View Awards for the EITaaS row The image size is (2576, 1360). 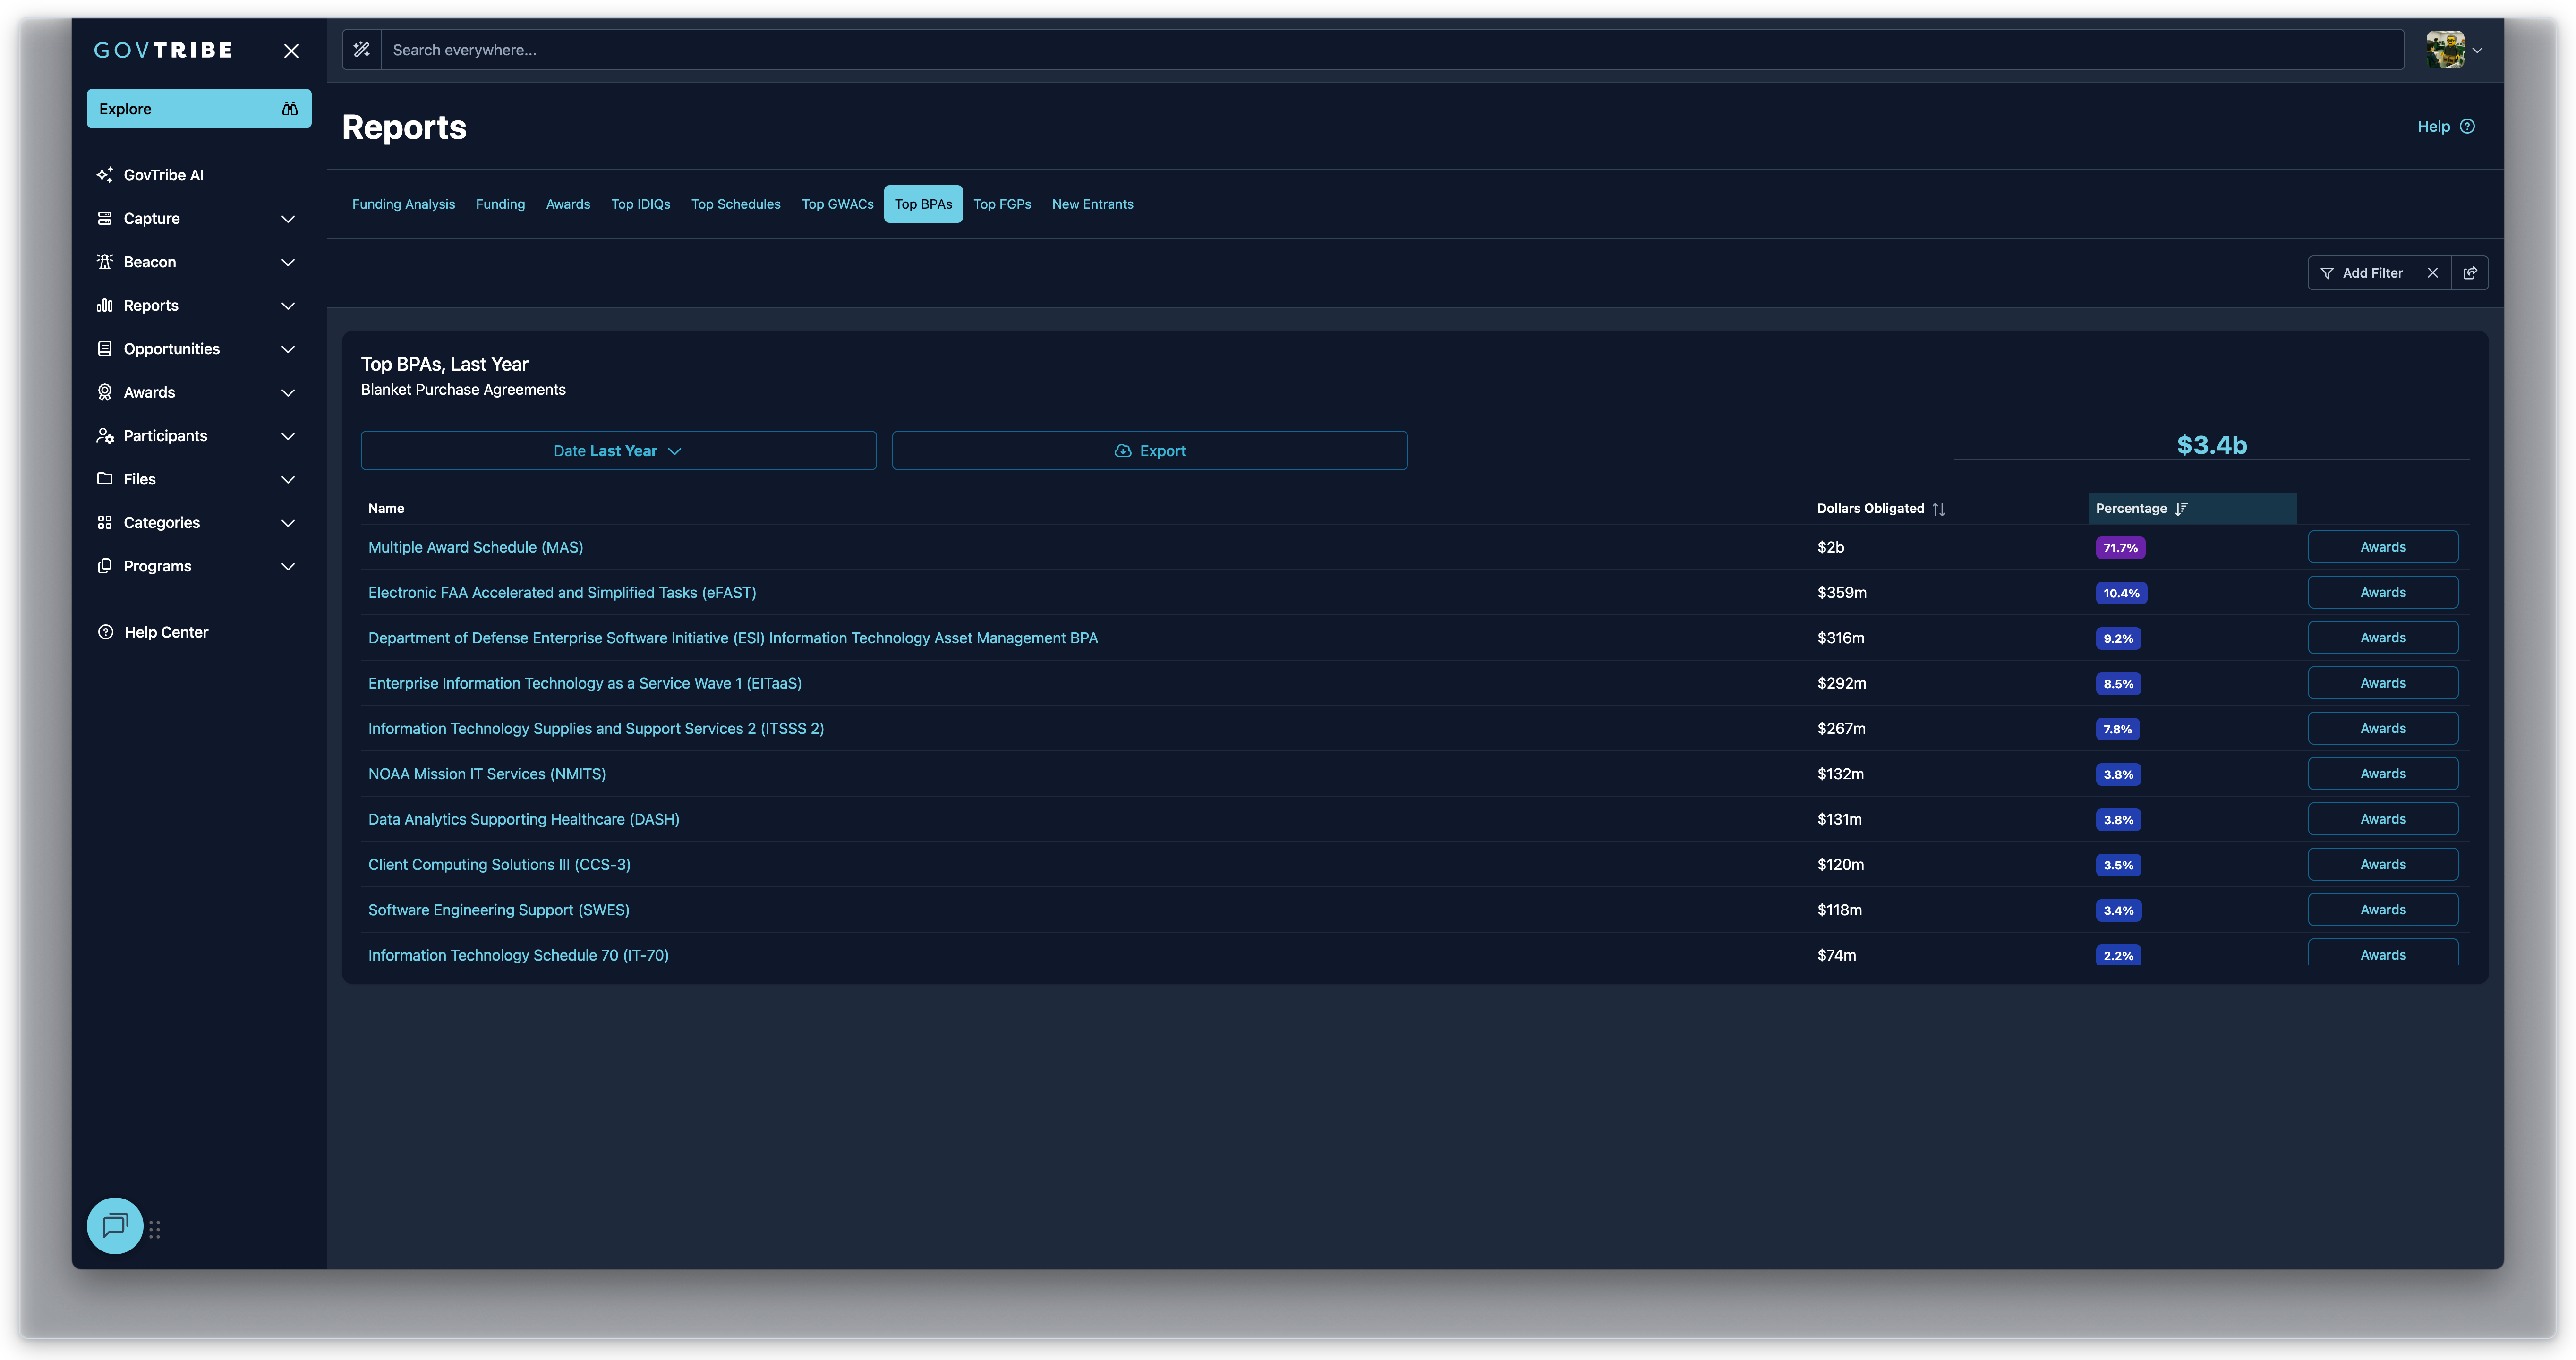[x=2383, y=683]
